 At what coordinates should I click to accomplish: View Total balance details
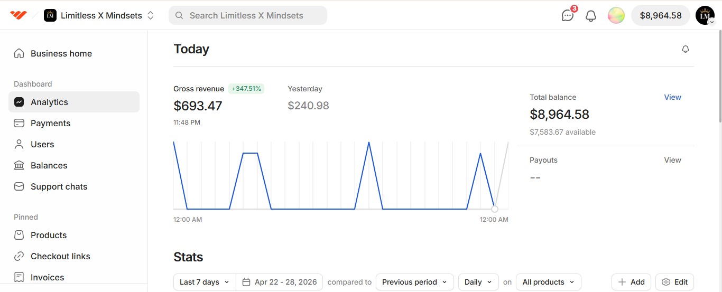tap(672, 97)
